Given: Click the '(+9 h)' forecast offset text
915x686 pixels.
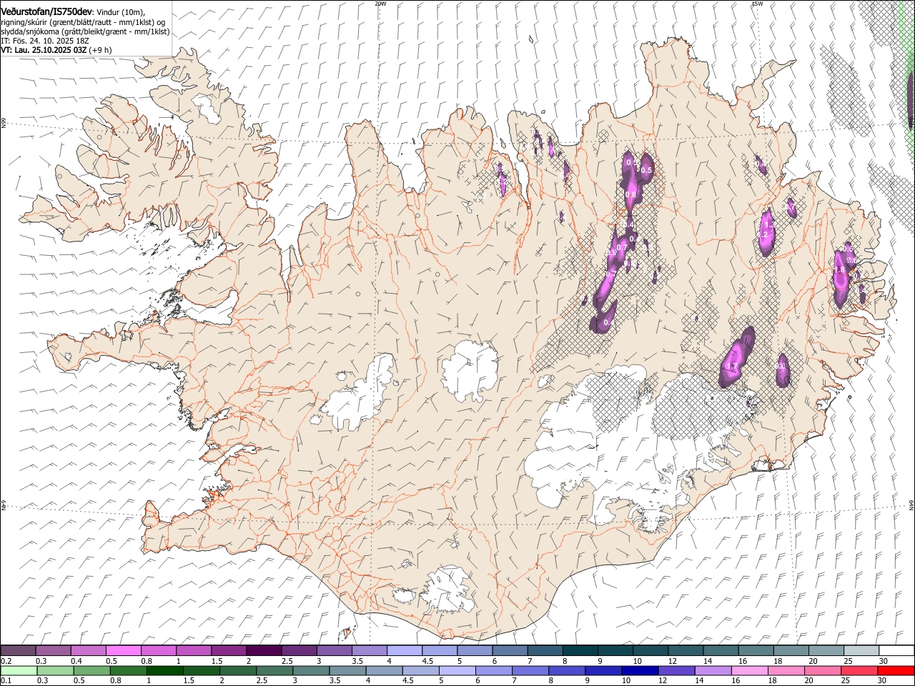Looking at the screenshot, I should (x=100, y=50).
